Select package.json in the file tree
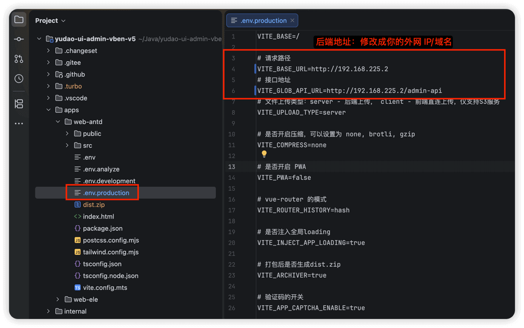This screenshot has width=524, height=328. click(102, 228)
